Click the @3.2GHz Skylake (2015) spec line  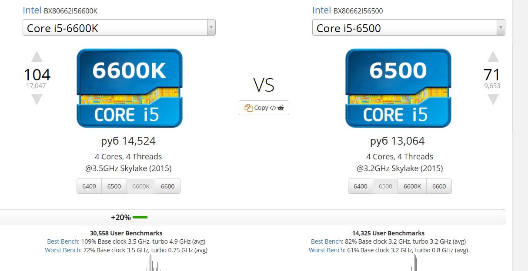coord(400,169)
